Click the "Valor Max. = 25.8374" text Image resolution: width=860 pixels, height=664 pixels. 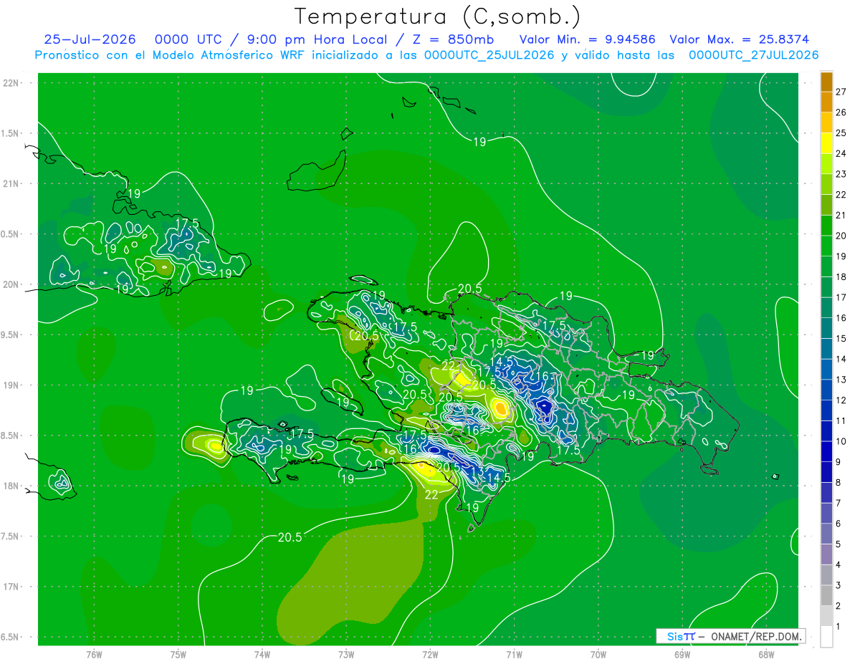pos(740,39)
